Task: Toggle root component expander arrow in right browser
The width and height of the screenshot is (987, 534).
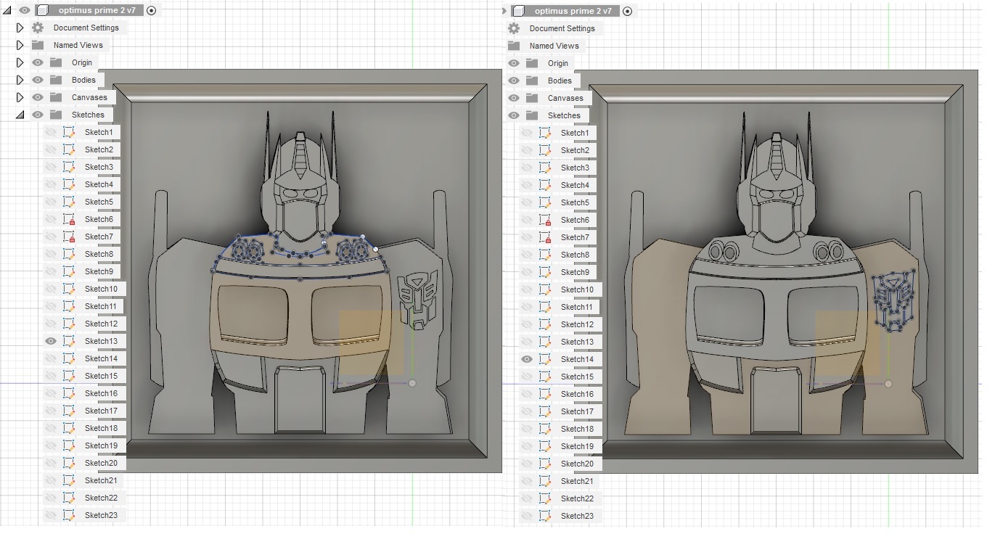Action: coord(504,11)
